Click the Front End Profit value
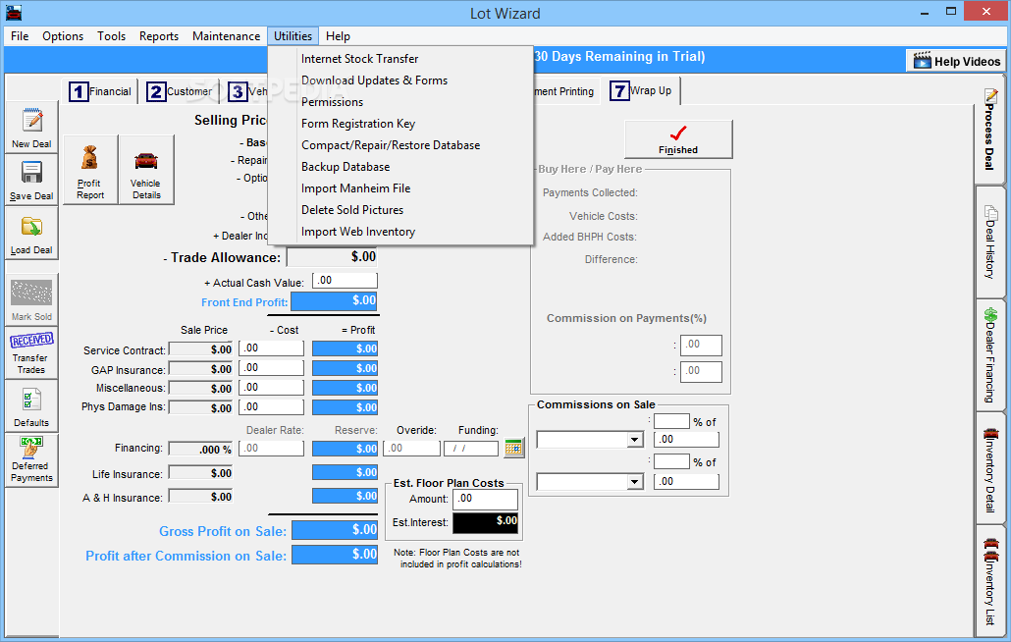 (x=334, y=301)
